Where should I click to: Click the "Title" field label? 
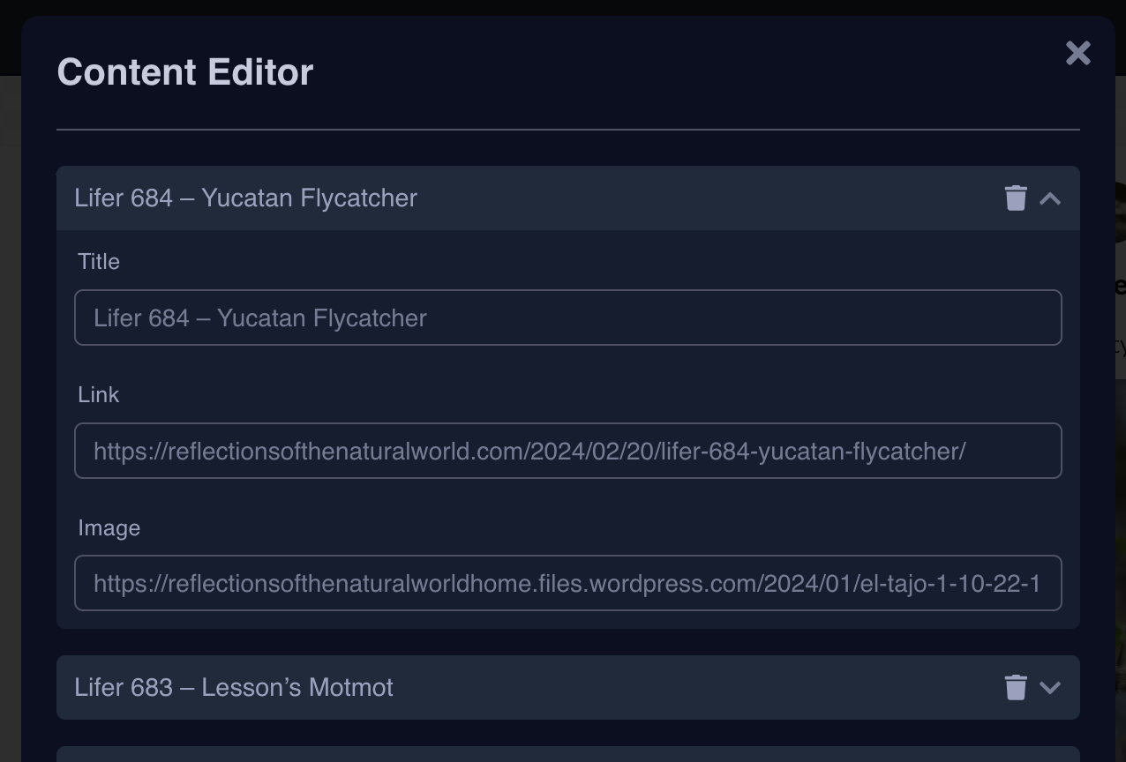pos(99,262)
